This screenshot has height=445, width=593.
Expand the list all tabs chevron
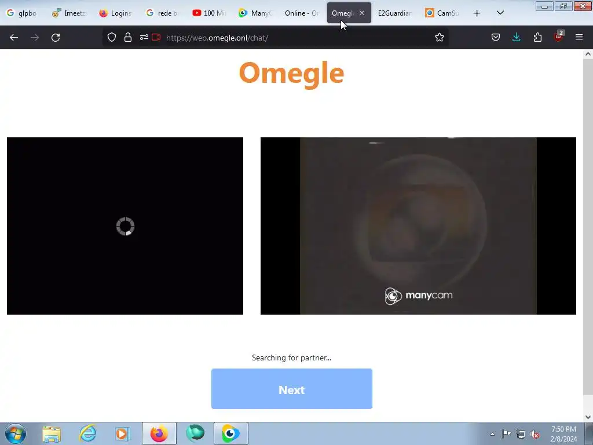point(500,13)
